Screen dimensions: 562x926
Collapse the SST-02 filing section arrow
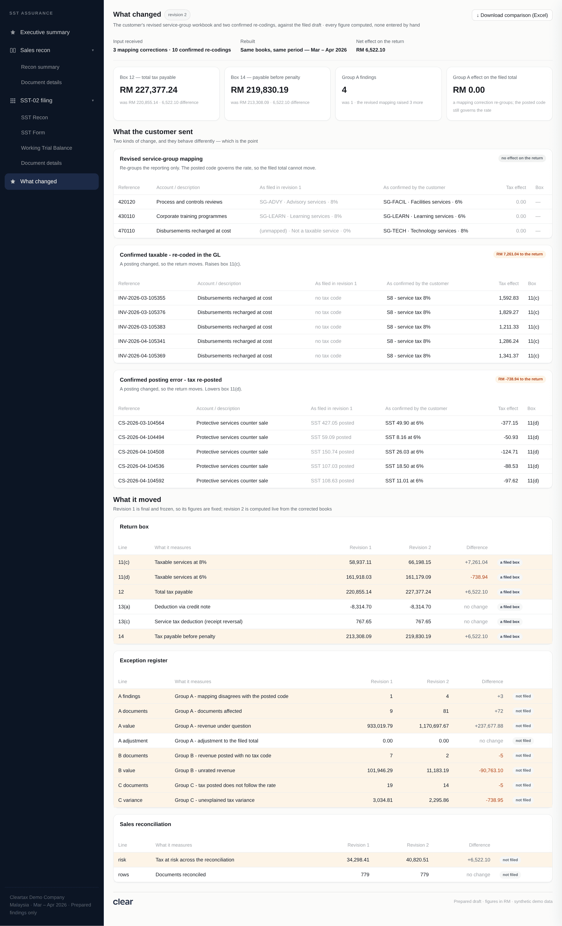93,101
